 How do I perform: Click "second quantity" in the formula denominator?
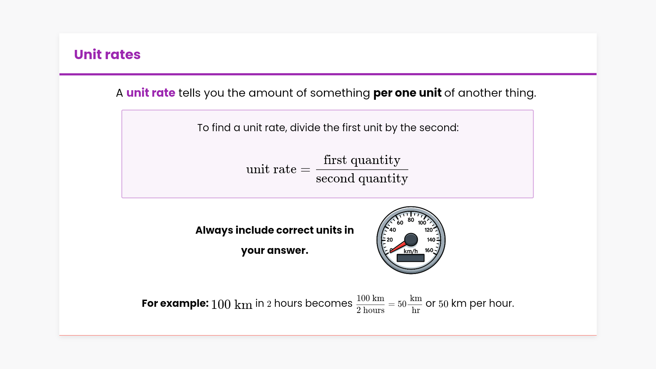[x=362, y=178]
